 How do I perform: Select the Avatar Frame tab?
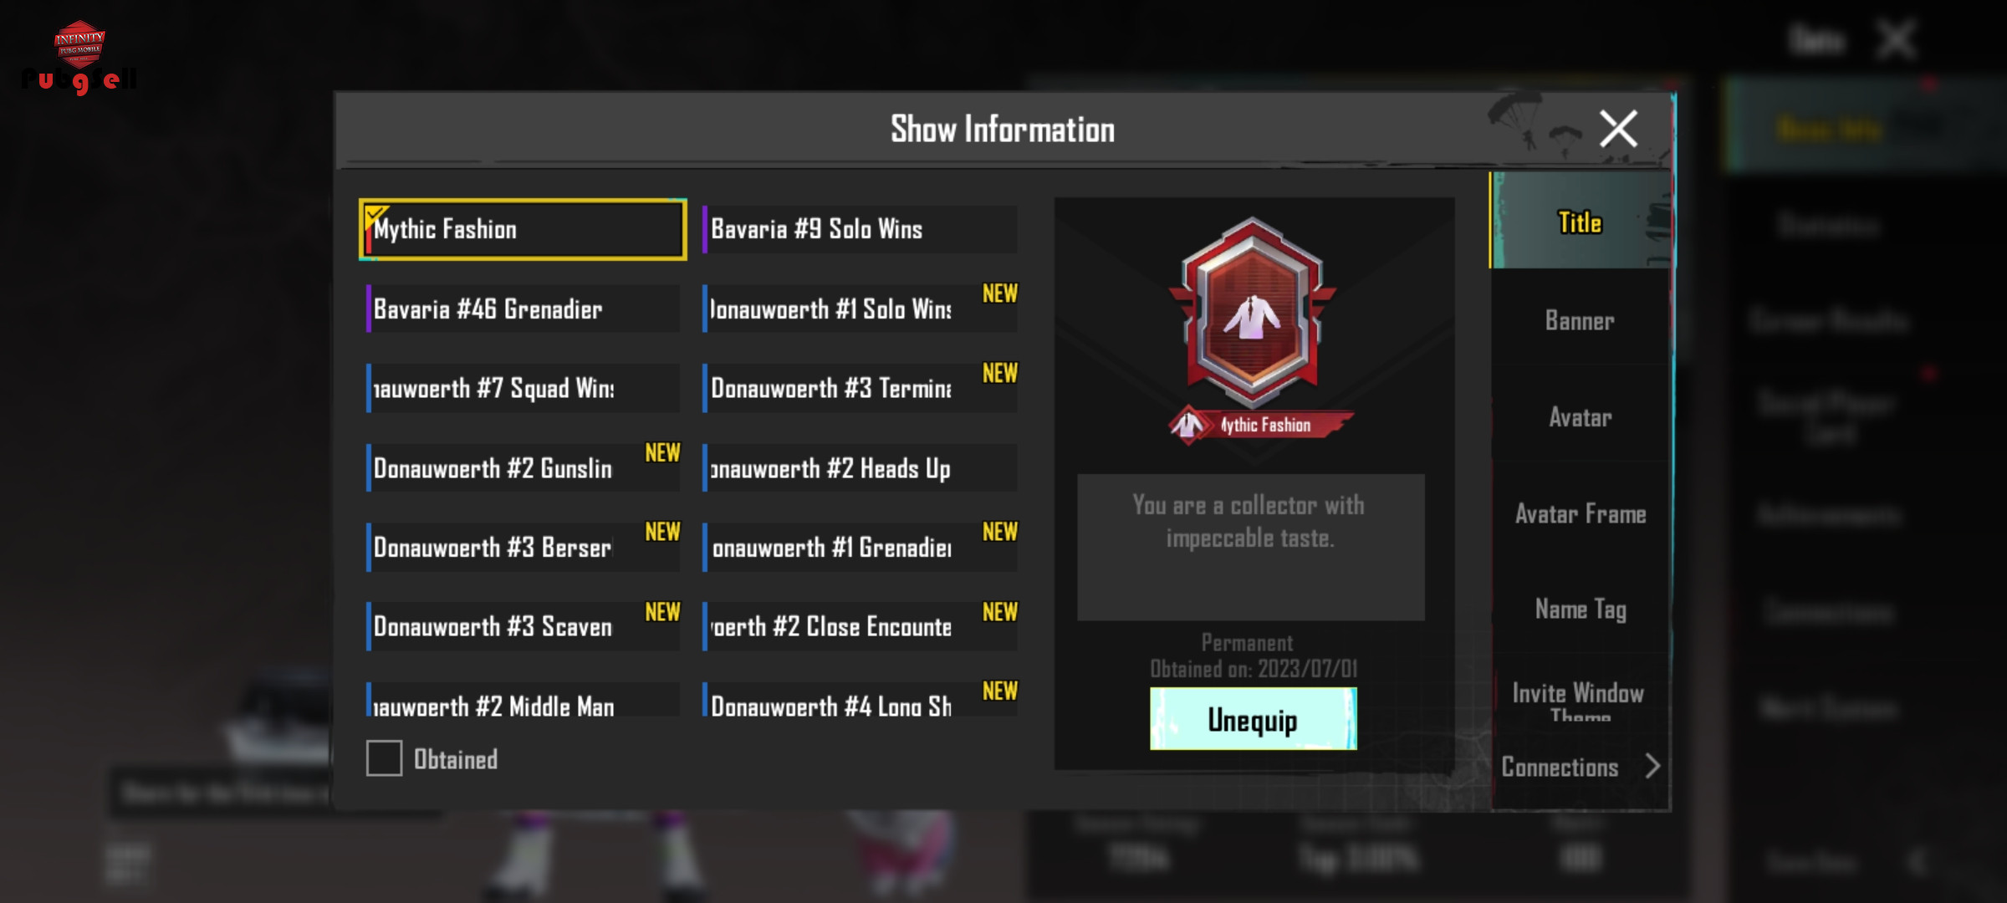tap(1579, 513)
